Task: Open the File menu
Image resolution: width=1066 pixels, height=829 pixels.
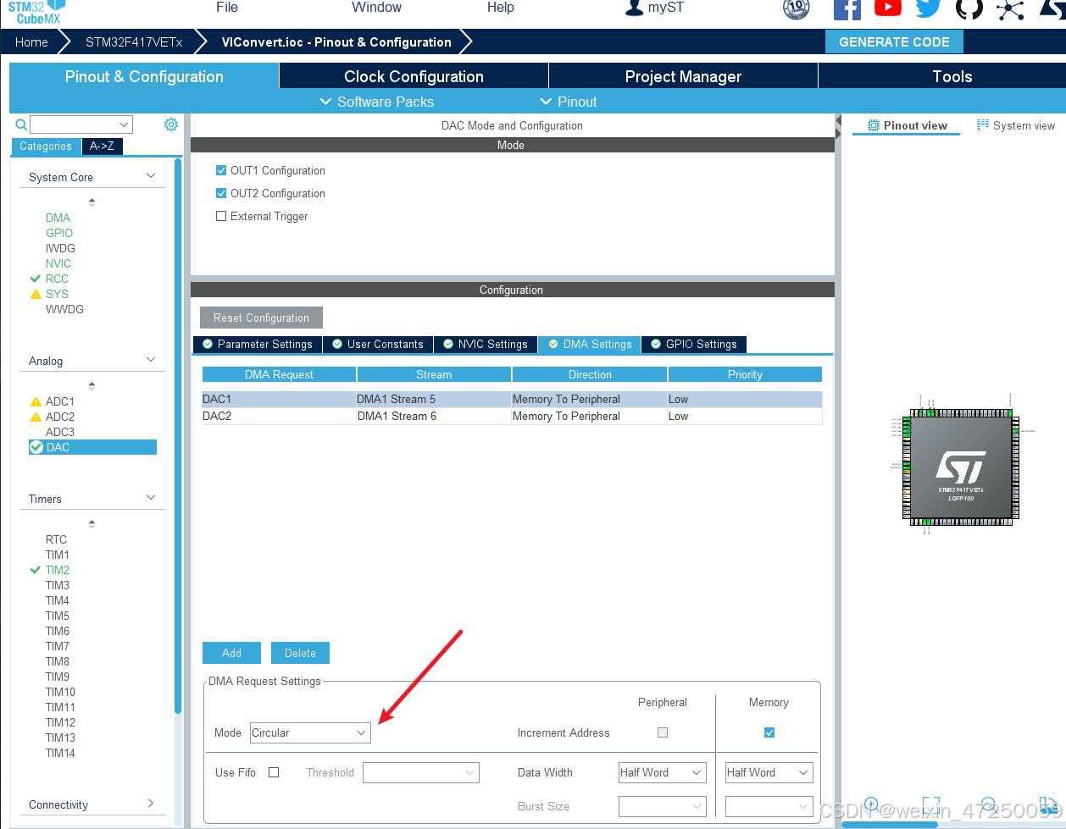Action: pos(227,8)
